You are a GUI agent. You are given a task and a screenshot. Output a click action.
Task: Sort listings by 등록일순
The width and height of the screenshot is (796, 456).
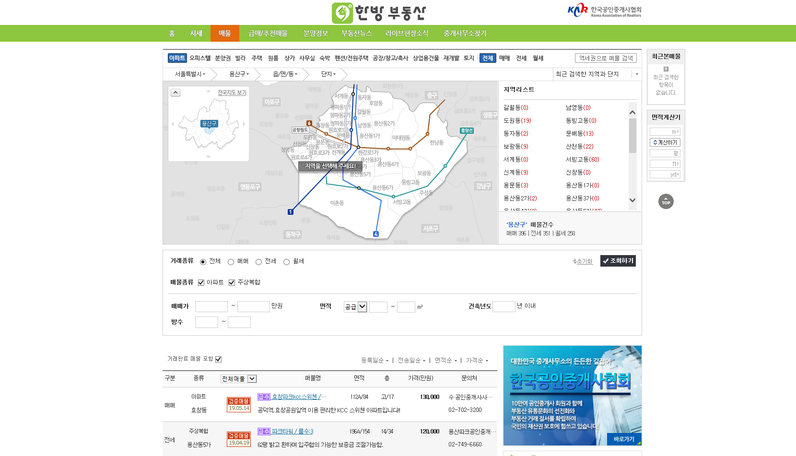[375, 361]
